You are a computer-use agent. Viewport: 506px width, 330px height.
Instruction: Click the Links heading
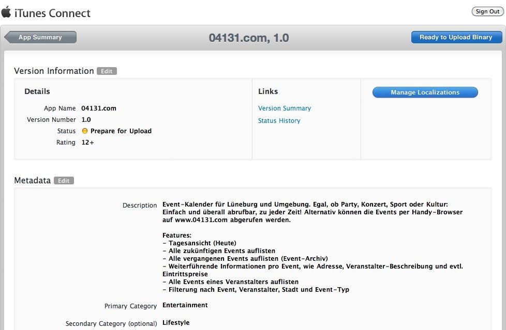268,91
